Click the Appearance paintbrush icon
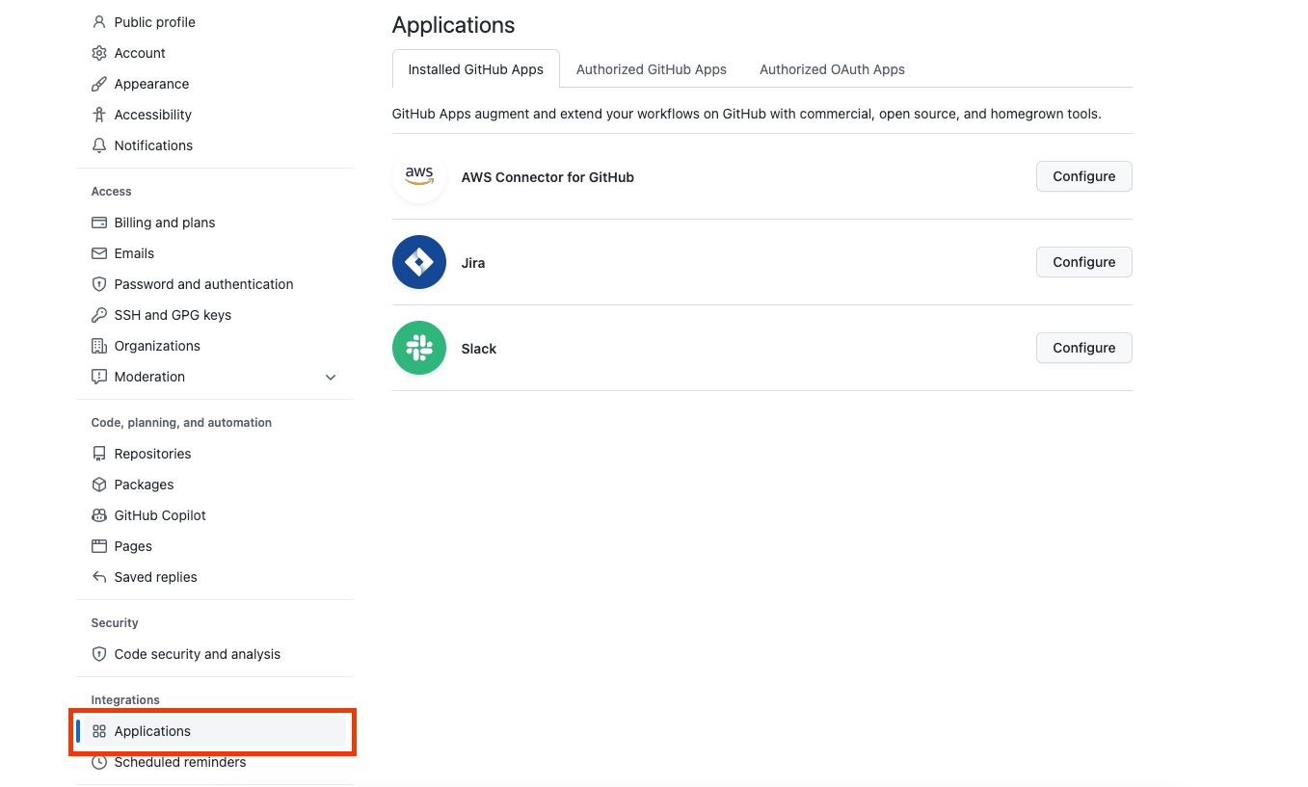1308x787 pixels. [98, 84]
